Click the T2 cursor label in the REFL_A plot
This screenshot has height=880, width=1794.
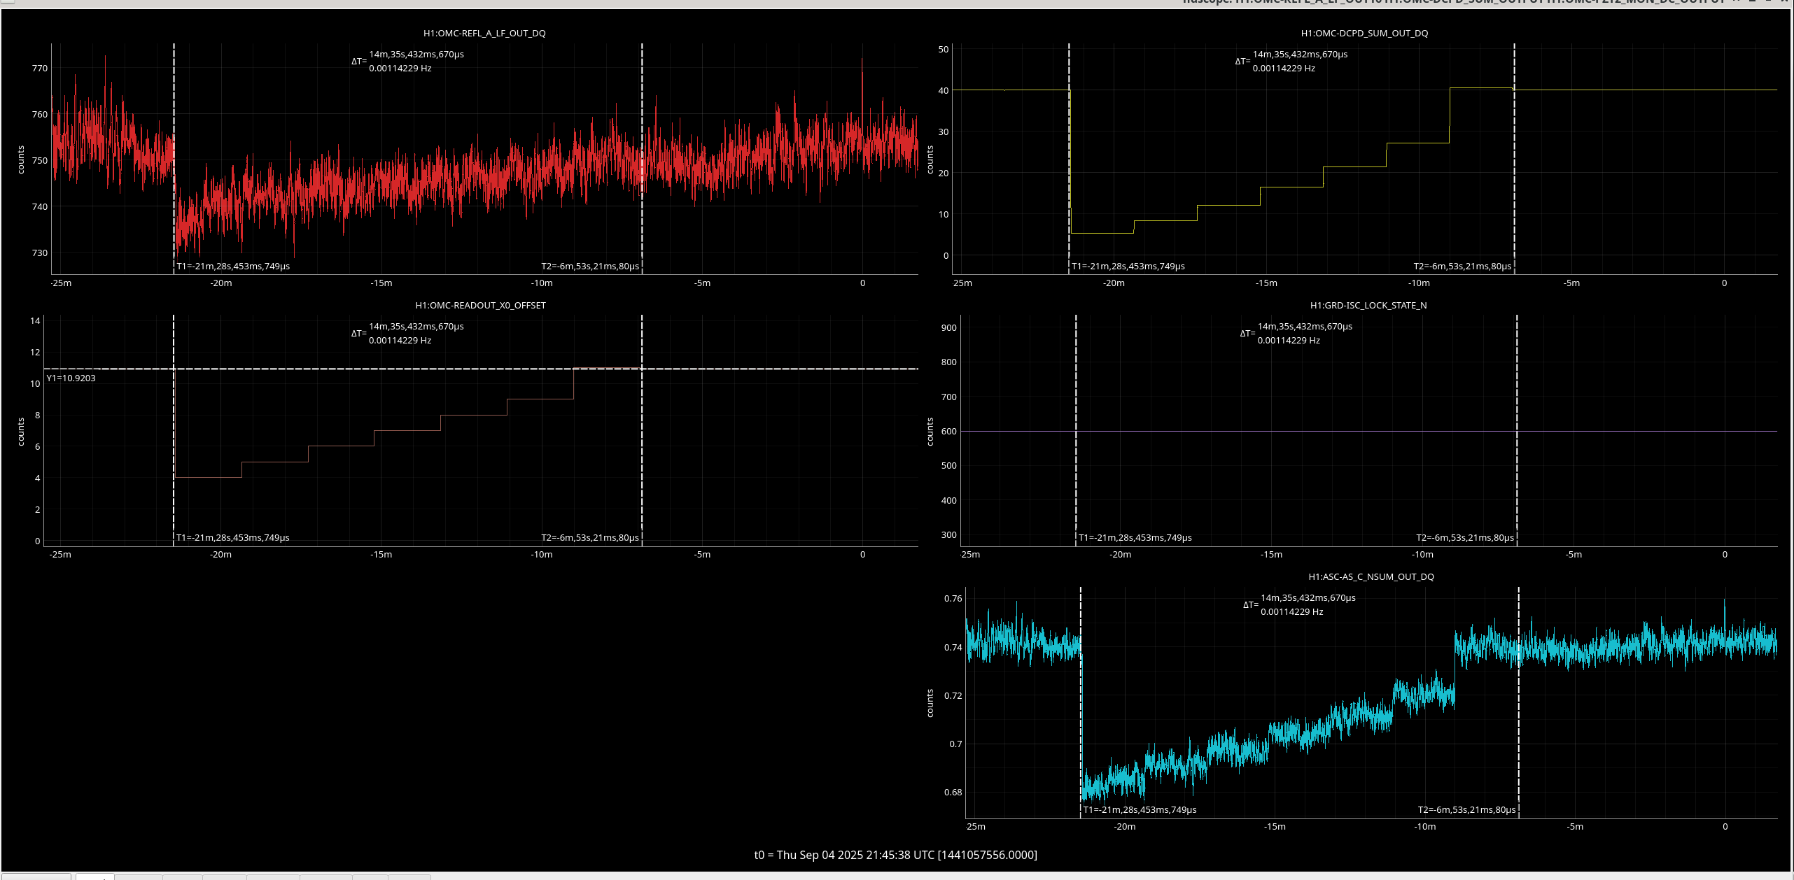pyautogui.click(x=589, y=266)
